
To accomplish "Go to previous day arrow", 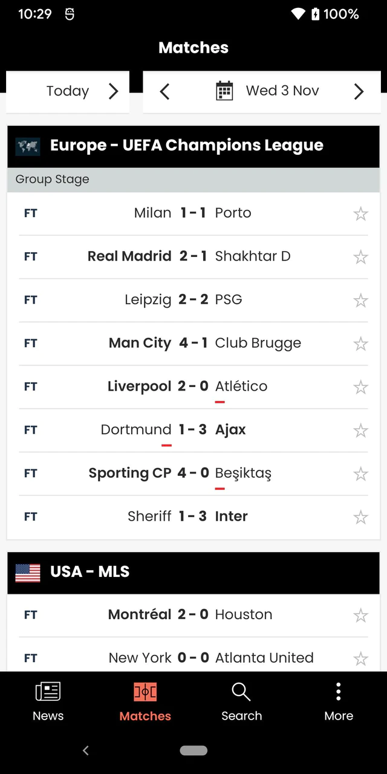I will click(164, 91).
